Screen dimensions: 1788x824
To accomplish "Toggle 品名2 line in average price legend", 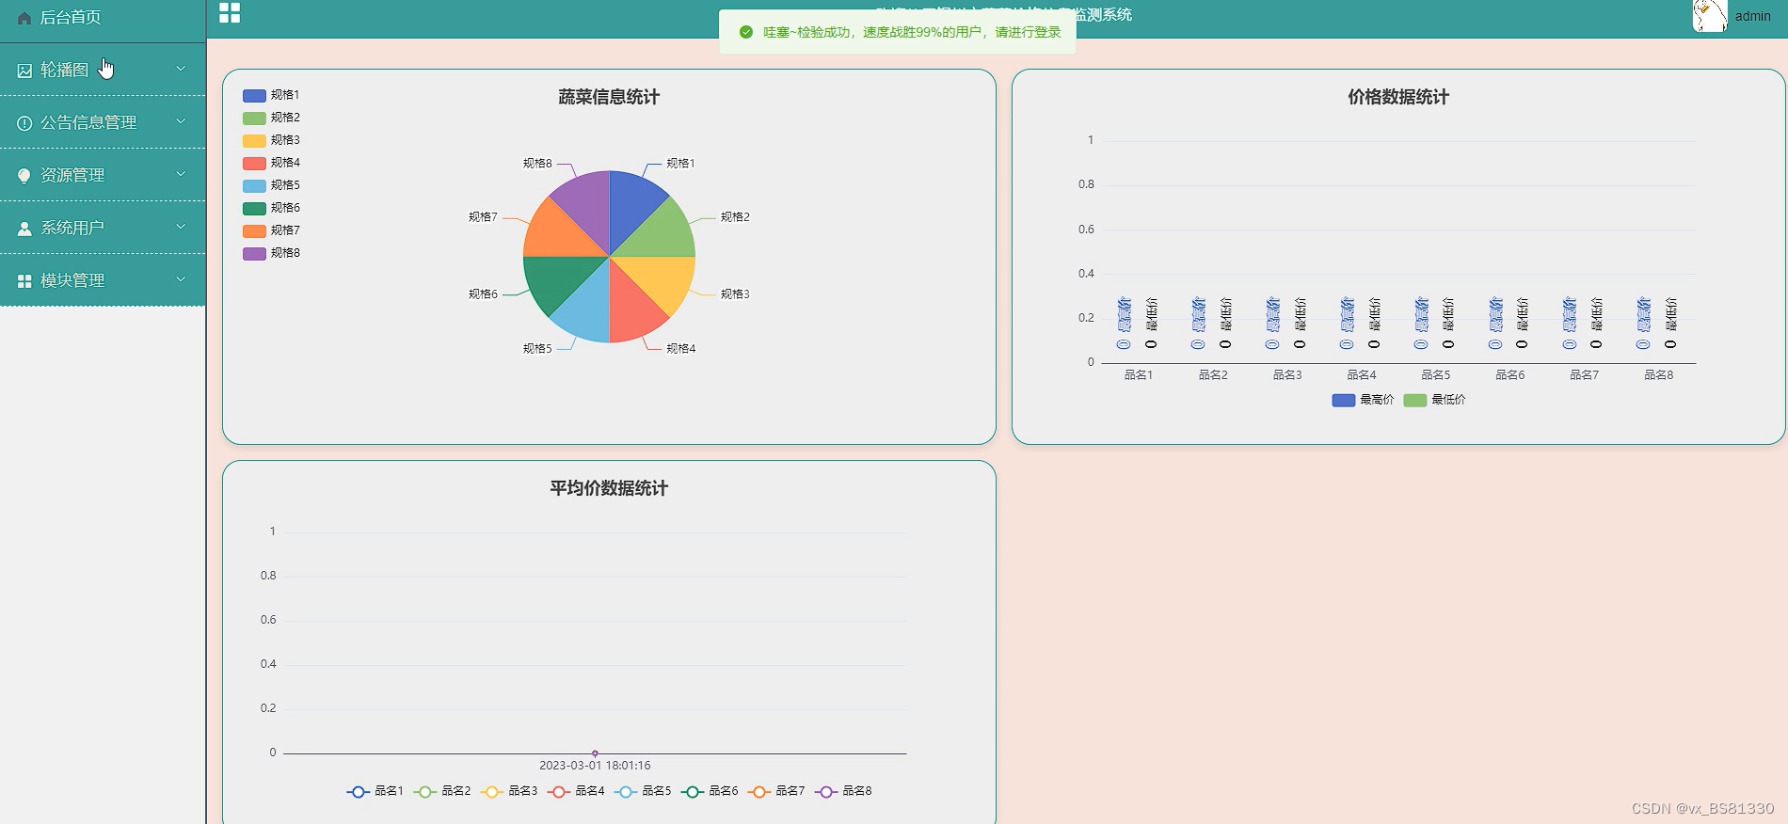I will point(441,791).
